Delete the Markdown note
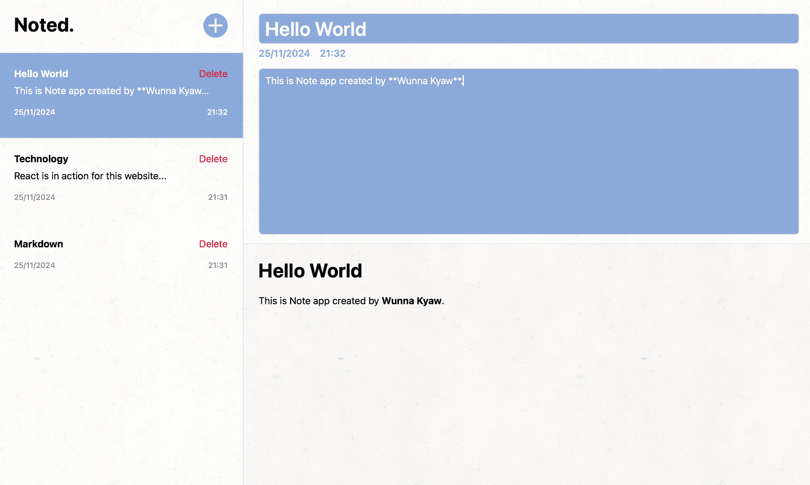810x485 pixels. tap(213, 244)
